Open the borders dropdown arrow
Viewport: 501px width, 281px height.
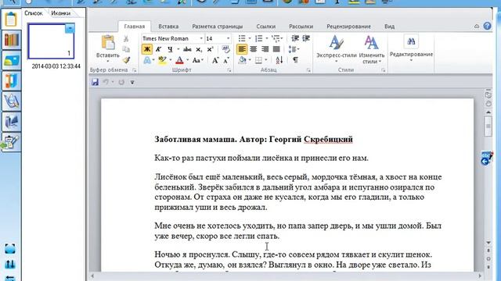[266, 60]
